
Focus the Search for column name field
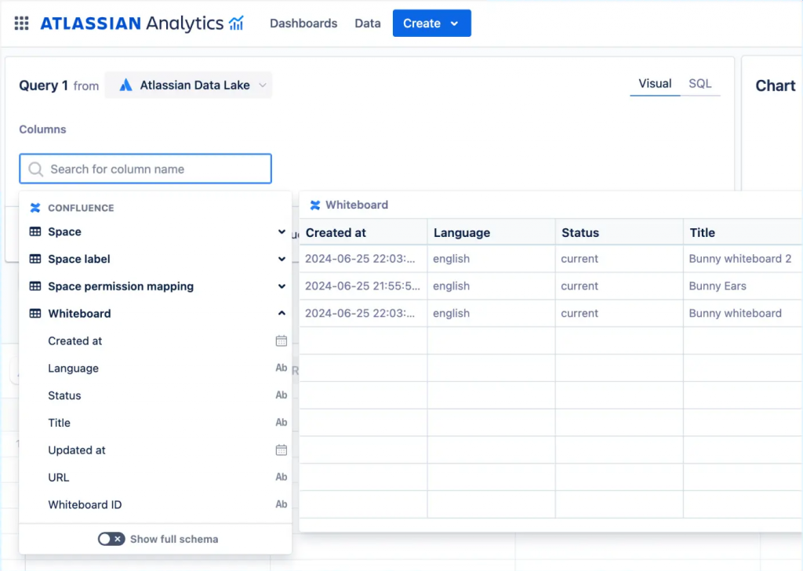(145, 169)
